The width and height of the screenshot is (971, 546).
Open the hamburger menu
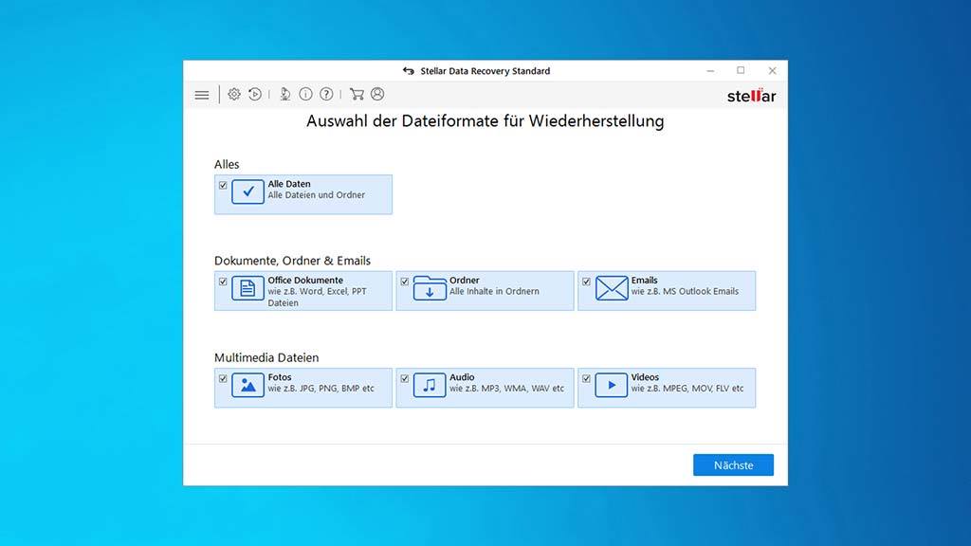(x=202, y=95)
